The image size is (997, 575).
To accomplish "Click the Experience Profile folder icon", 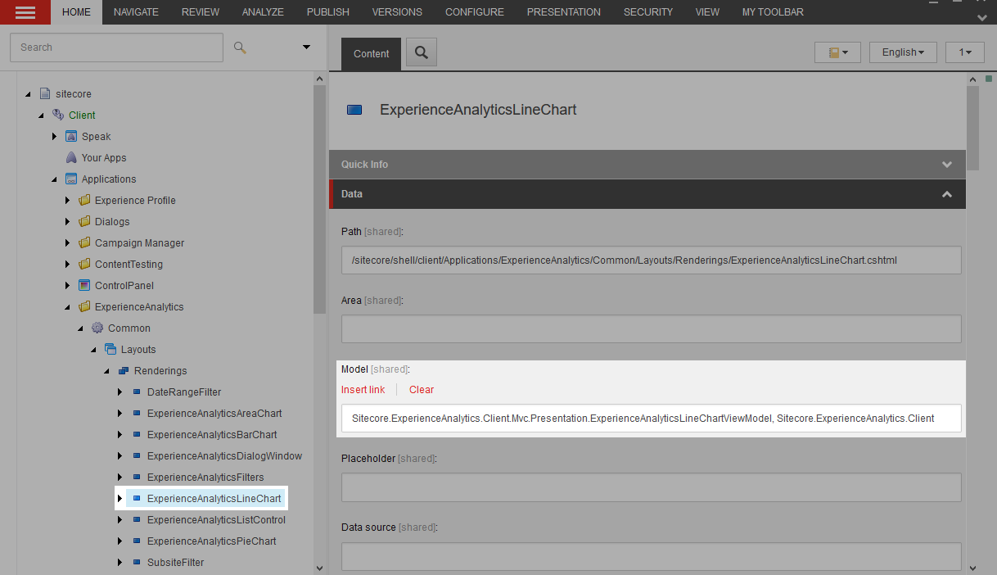I will point(84,200).
